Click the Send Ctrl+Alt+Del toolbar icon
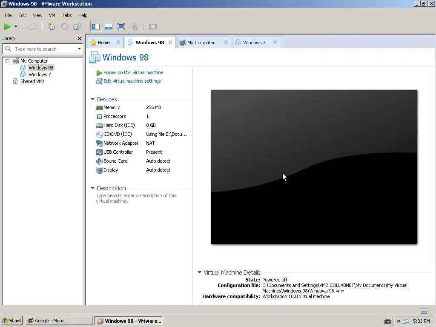Viewport: 436px width, 327px height. tap(32, 26)
